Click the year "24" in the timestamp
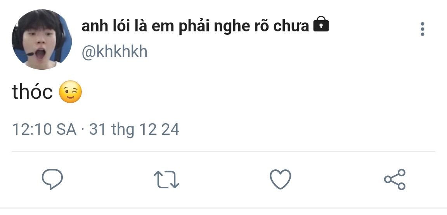This screenshot has height=215, width=447. (170, 129)
